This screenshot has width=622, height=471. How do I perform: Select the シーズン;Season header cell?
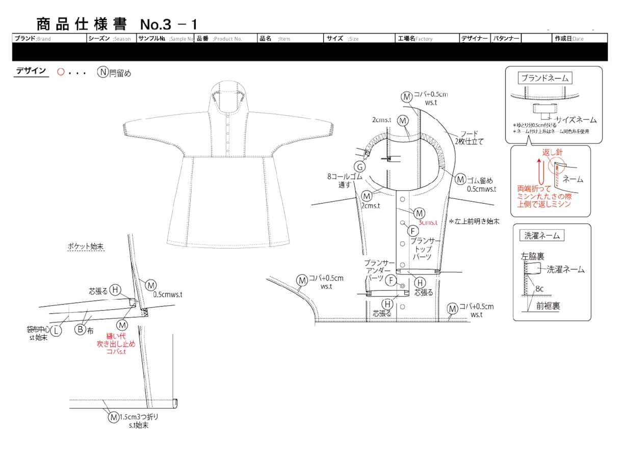(x=111, y=38)
